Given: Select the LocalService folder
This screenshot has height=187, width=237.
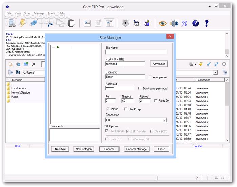Looking at the screenshot, I should point(19,88).
